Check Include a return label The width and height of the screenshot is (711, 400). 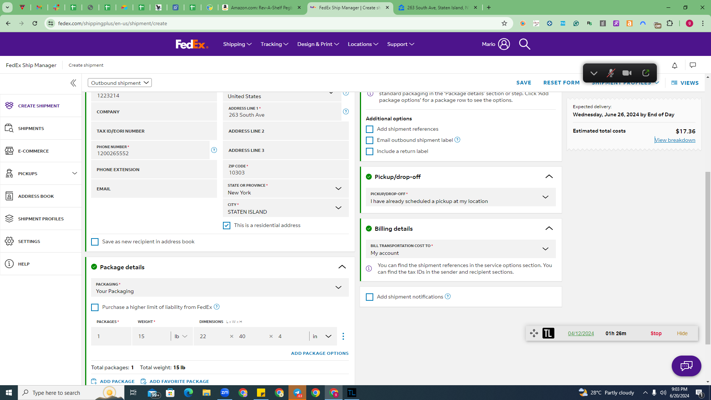[x=370, y=151]
